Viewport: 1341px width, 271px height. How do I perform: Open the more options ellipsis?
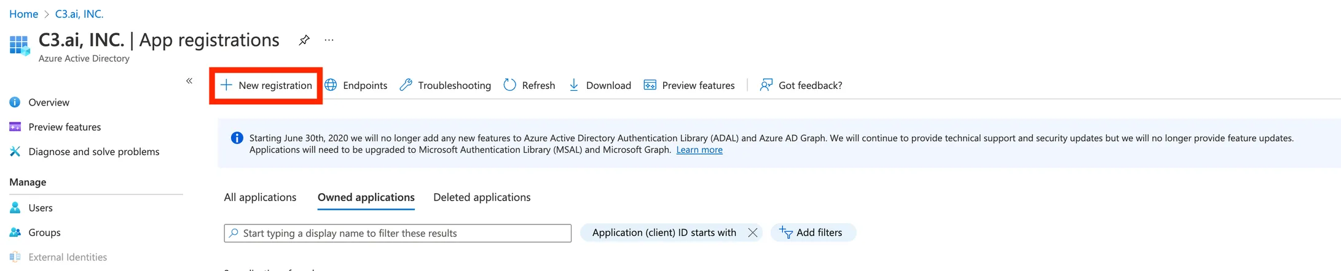pyautogui.click(x=329, y=40)
